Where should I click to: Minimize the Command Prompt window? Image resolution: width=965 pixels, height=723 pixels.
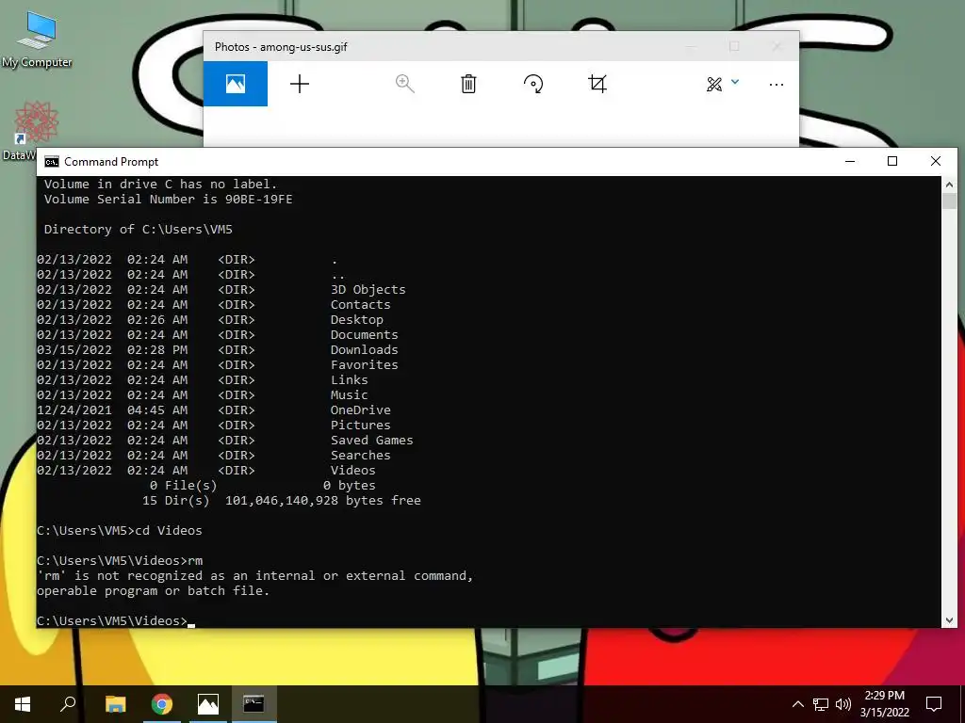click(x=850, y=161)
